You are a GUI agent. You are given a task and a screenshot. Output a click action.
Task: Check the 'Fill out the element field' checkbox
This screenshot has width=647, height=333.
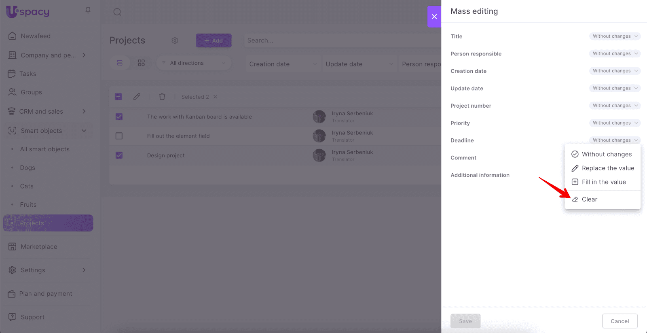[x=119, y=136]
